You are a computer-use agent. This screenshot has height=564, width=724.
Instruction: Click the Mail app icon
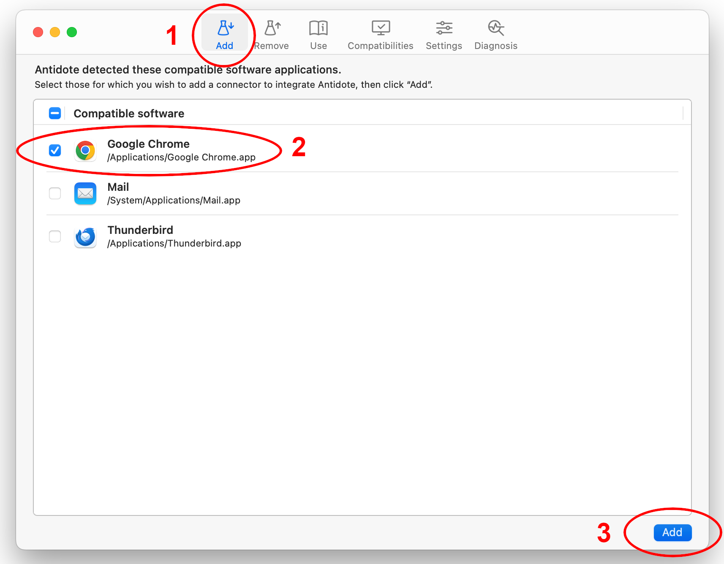[x=85, y=194]
